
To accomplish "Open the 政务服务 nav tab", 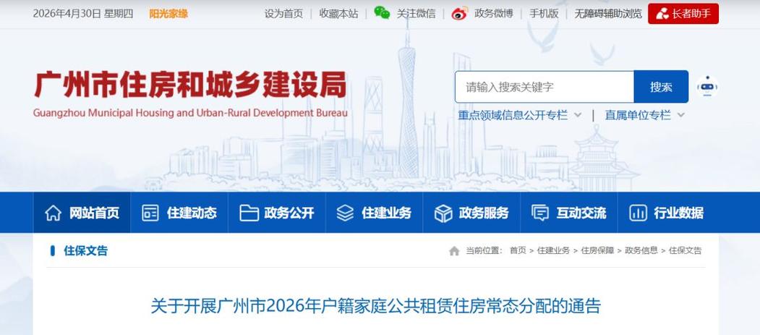I will click(471, 213).
